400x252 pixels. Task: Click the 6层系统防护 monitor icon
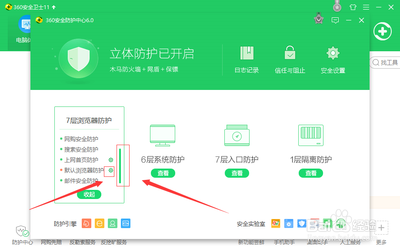163,135
